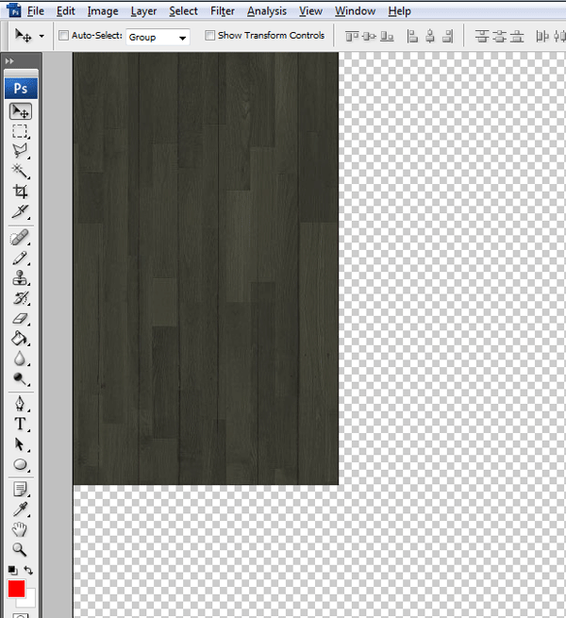Image resolution: width=566 pixels, height=618 pixels.
Task: Select the Burn tool
Action: pyautogui.click(x=20, y=378)
